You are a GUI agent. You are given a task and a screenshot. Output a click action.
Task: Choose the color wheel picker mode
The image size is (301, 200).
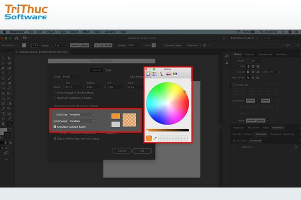pos(148,74)
